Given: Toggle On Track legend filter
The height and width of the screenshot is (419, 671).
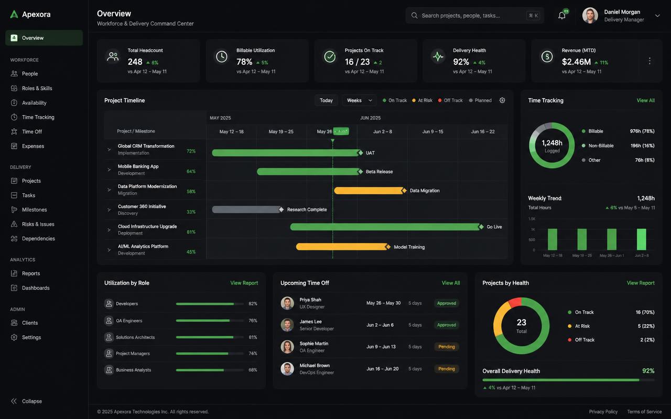Looking at the screenshot, I should point(395,101).
